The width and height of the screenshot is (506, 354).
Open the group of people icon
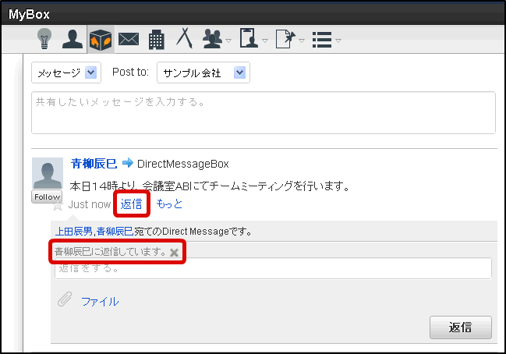tap(212, 39)
